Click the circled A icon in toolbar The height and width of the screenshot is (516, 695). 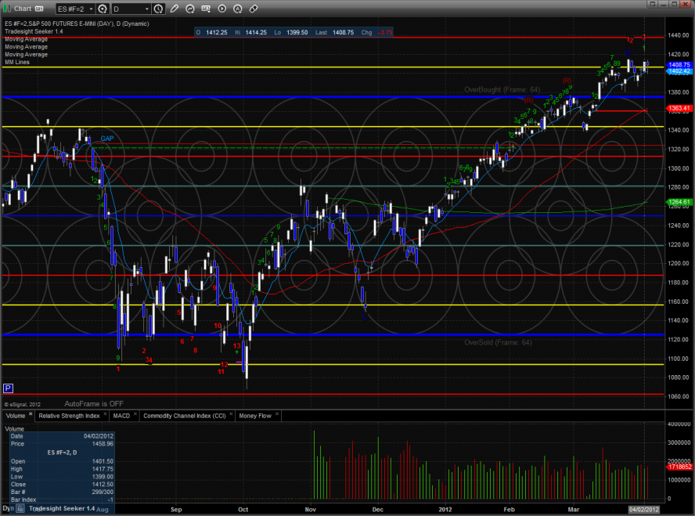[238, 9]
